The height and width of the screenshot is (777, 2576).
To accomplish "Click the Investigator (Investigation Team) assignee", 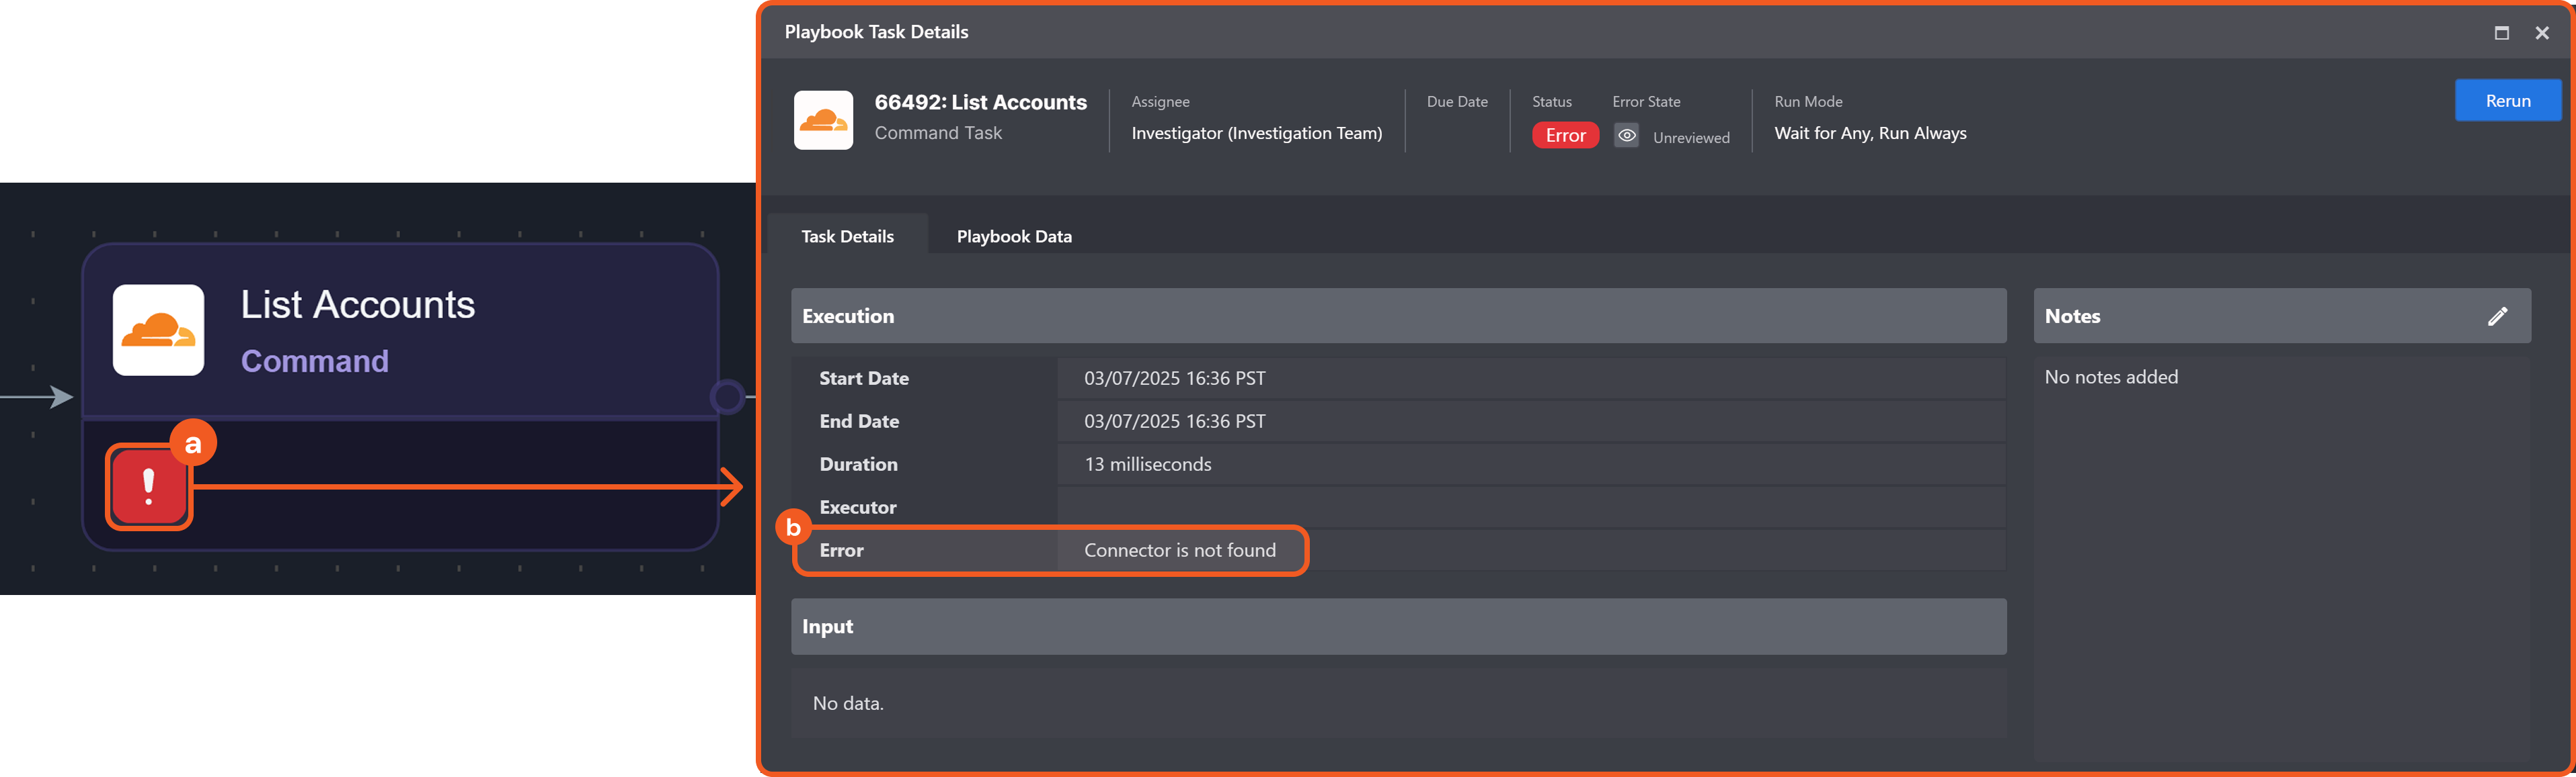I will pyautogui.click(x=1256, y=134).
